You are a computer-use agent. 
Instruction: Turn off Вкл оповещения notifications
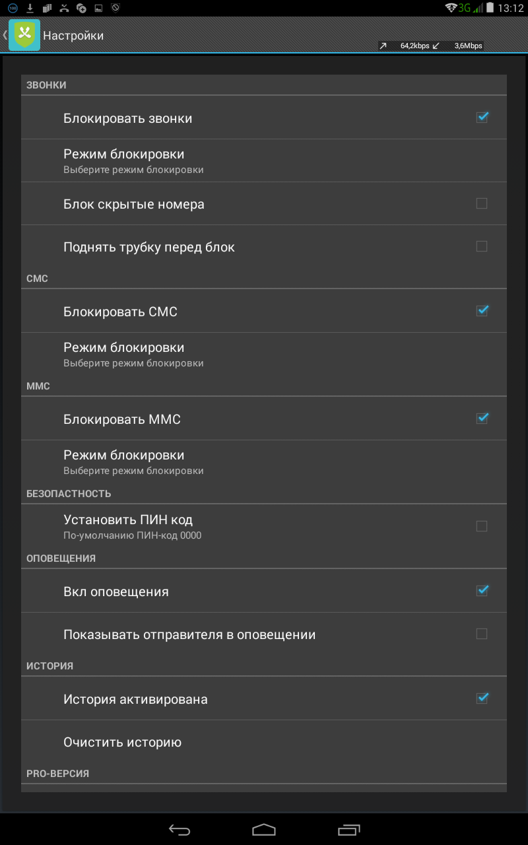click(x=482, y=590)
